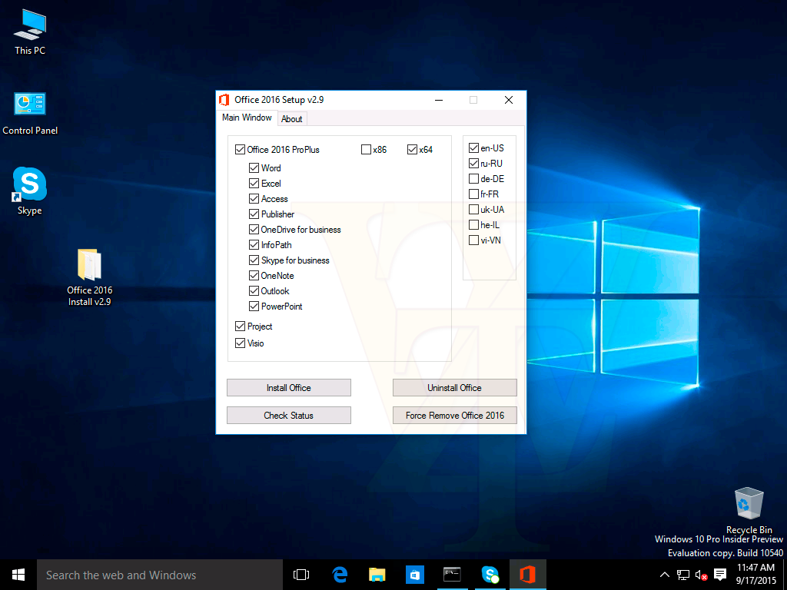Enable the de-DE language checkbox

[473, 178]
